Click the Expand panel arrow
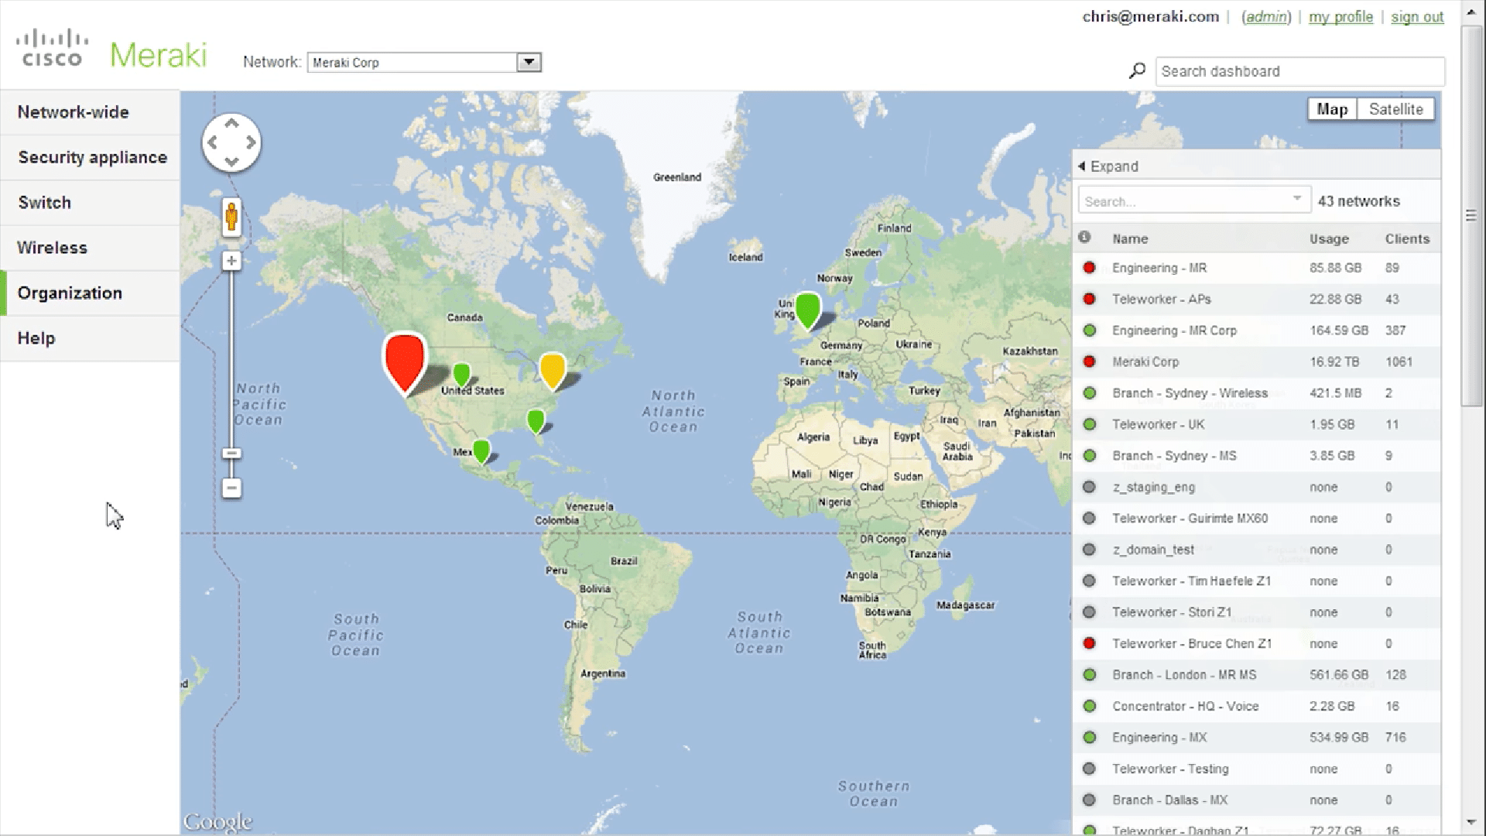 (x=1081, y=166)
